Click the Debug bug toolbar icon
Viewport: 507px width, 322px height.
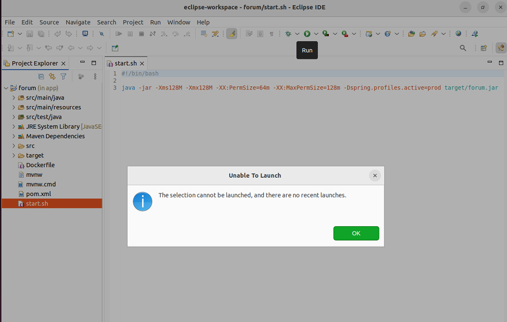tap(288, 33)
